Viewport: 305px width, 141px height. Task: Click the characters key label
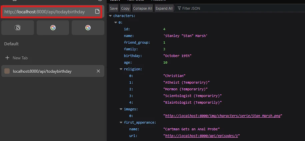point(124,16)
